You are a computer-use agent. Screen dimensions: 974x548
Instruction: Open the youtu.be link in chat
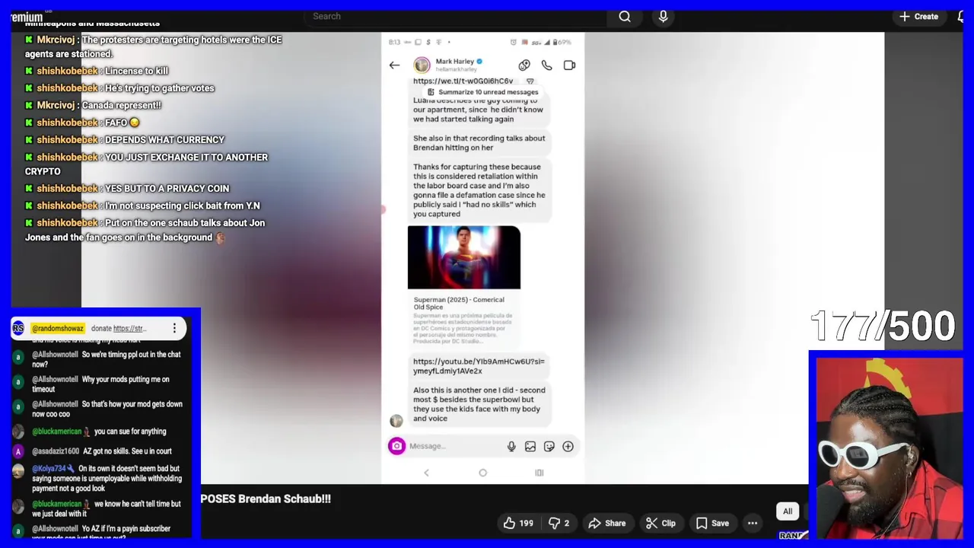click(x=479, y=366)
